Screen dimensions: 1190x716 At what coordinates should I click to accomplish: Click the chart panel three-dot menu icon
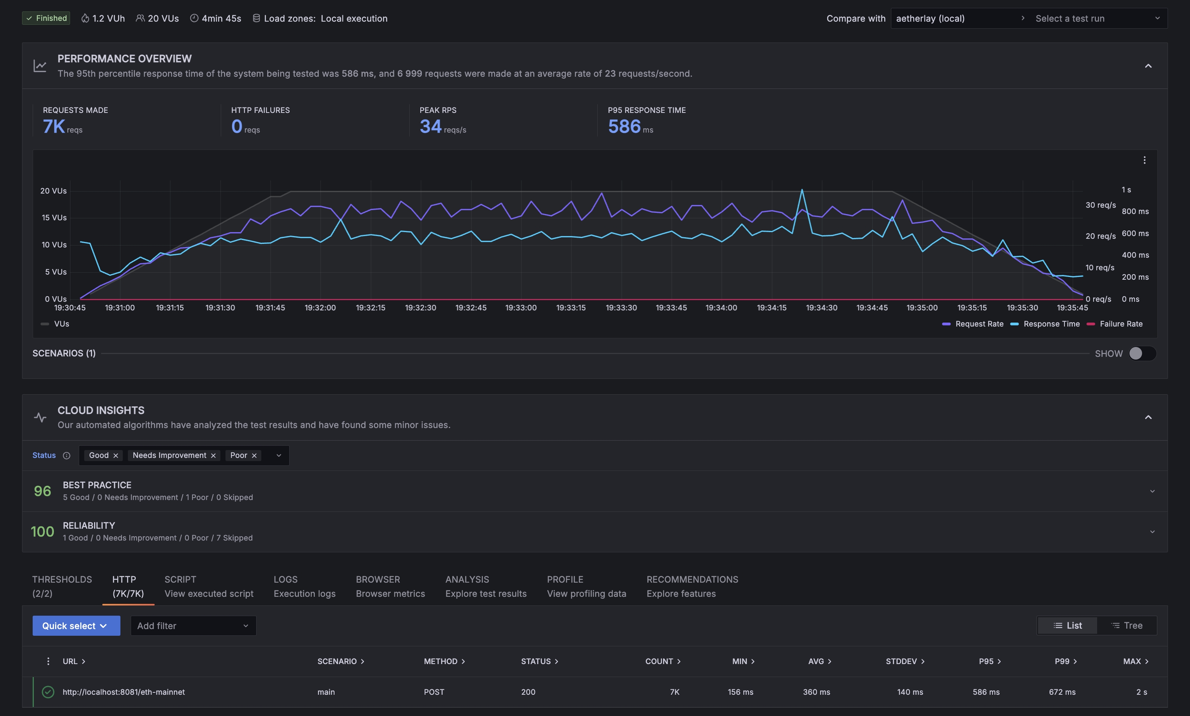[1144, 160]
